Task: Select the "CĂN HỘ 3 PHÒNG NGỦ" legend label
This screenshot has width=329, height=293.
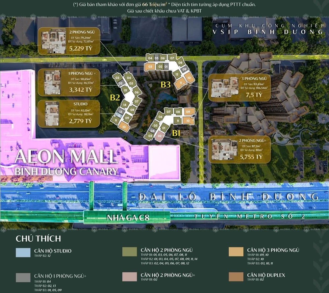Action: click(273, 250)
